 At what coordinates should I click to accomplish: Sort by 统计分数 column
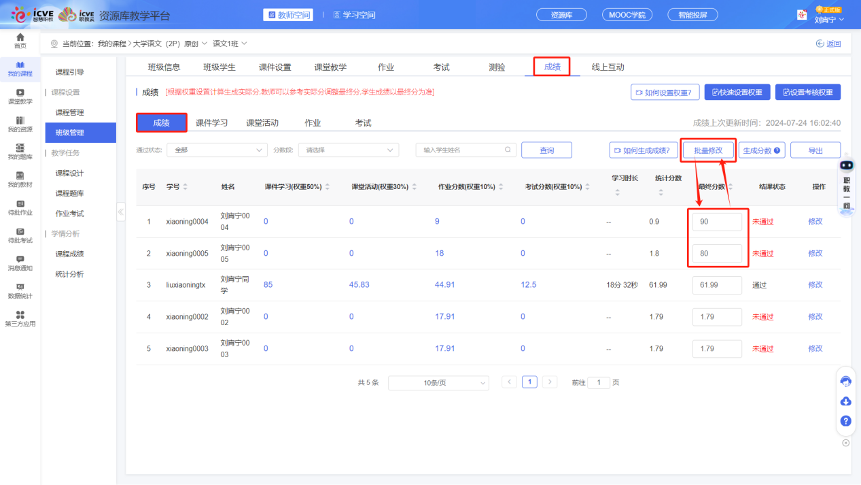click(661, 193)
